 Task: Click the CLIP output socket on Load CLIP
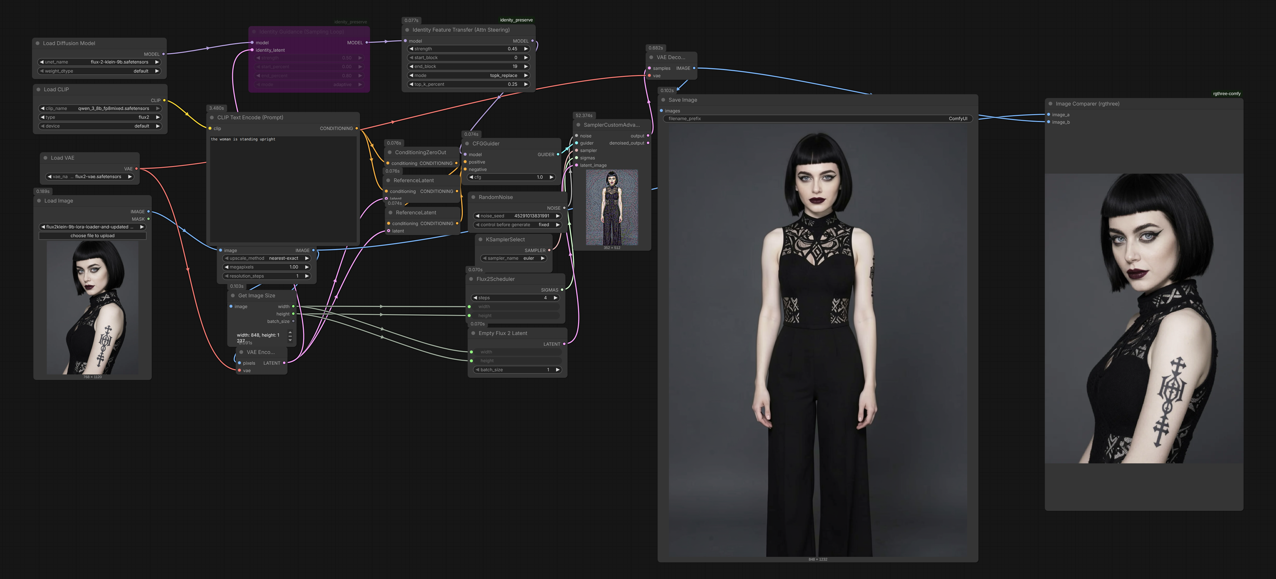click(164, 101)
